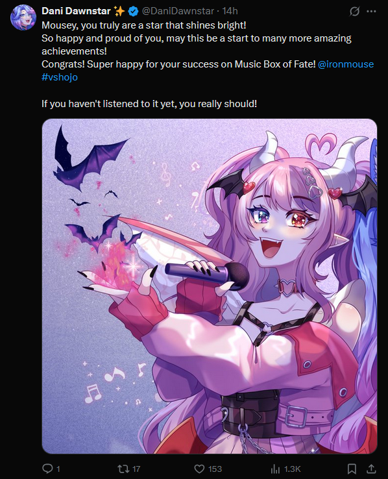Open Dani Dawnstar's profile avatar
The height and width of the screenshot is (479, 388).
click(23, 17)
